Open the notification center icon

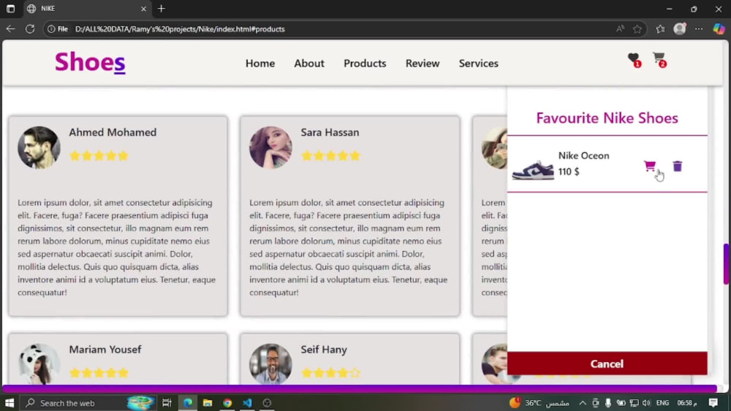(713, 403)
